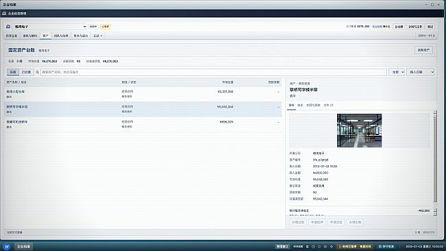Click the company icon beside the company selector
Viewport: 446px width, 251px height.
[x=8, y=27]
